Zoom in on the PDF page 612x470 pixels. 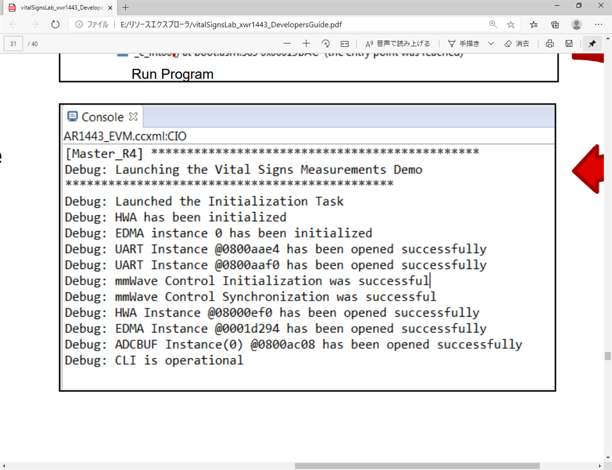pyautogui.click(x=306, y=43)
